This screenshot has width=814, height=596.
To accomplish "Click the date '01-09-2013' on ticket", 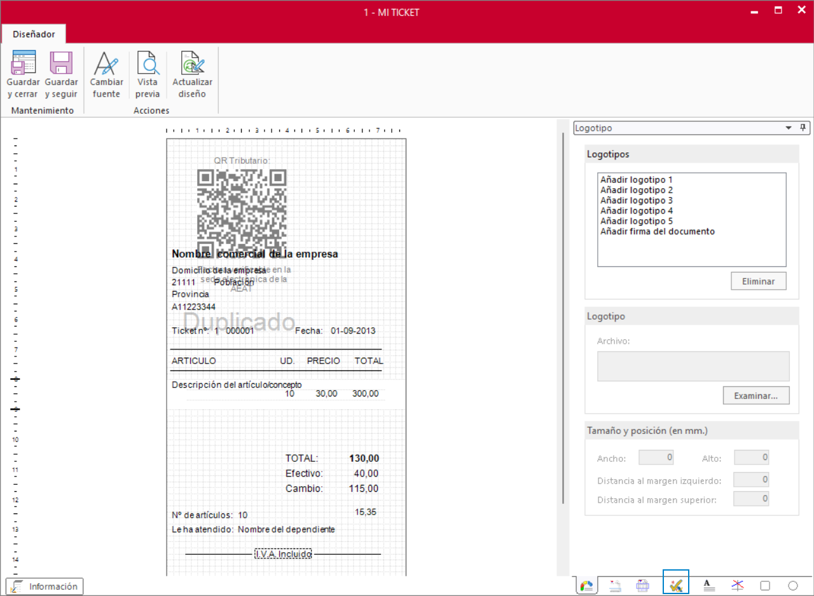I will [x=353, y=331].
